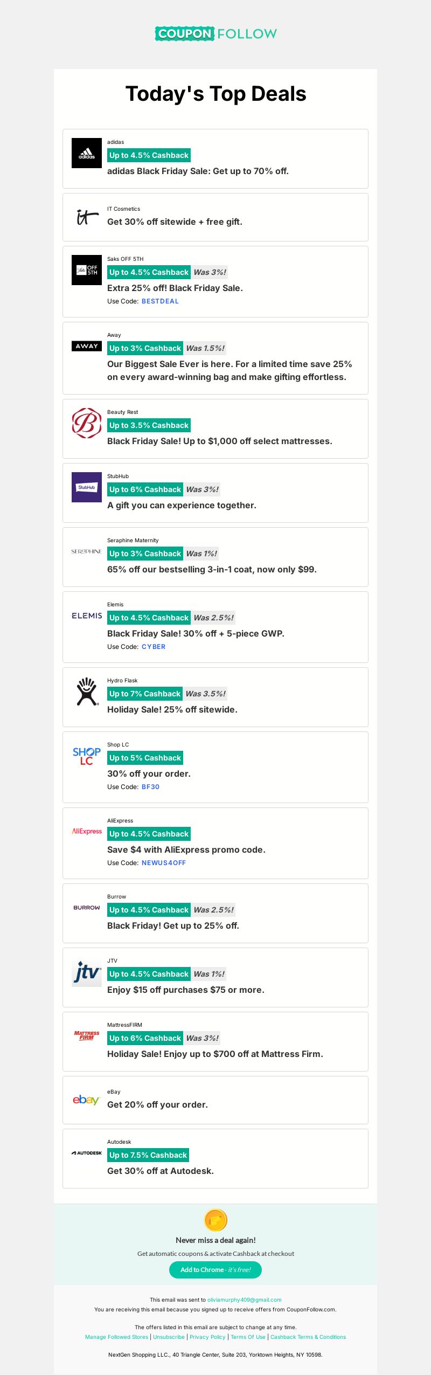
Task: Open Cashback Terms & Conditions link
Action: [308, 1337]
